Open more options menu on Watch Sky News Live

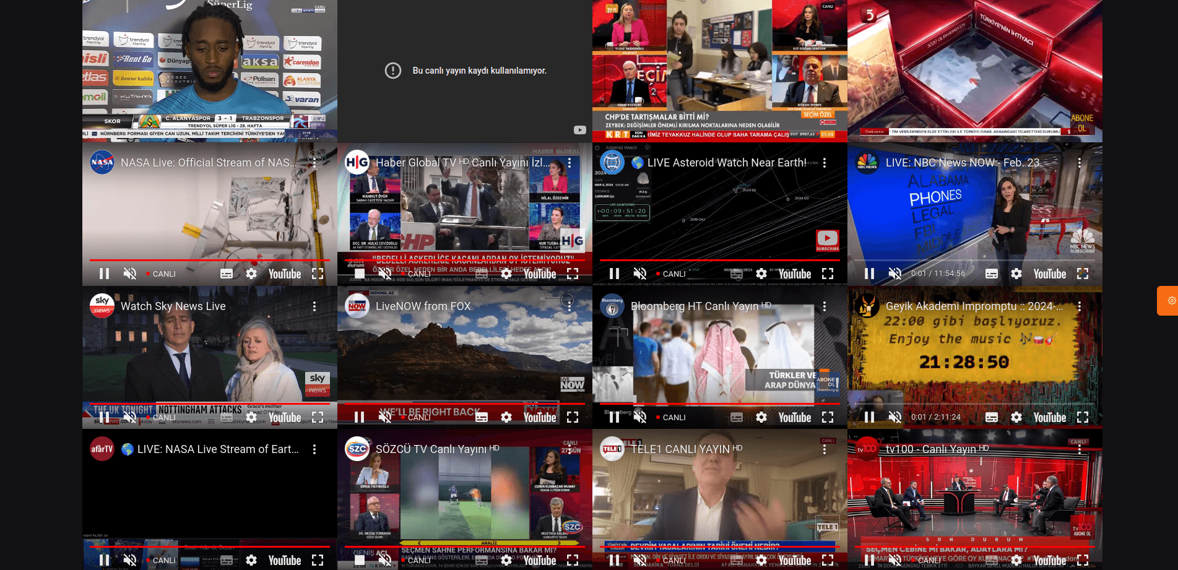pyautogui.click(x=314, y=306)
